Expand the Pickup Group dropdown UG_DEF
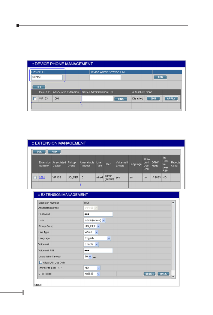213x315 pixels. coord(92,226)
